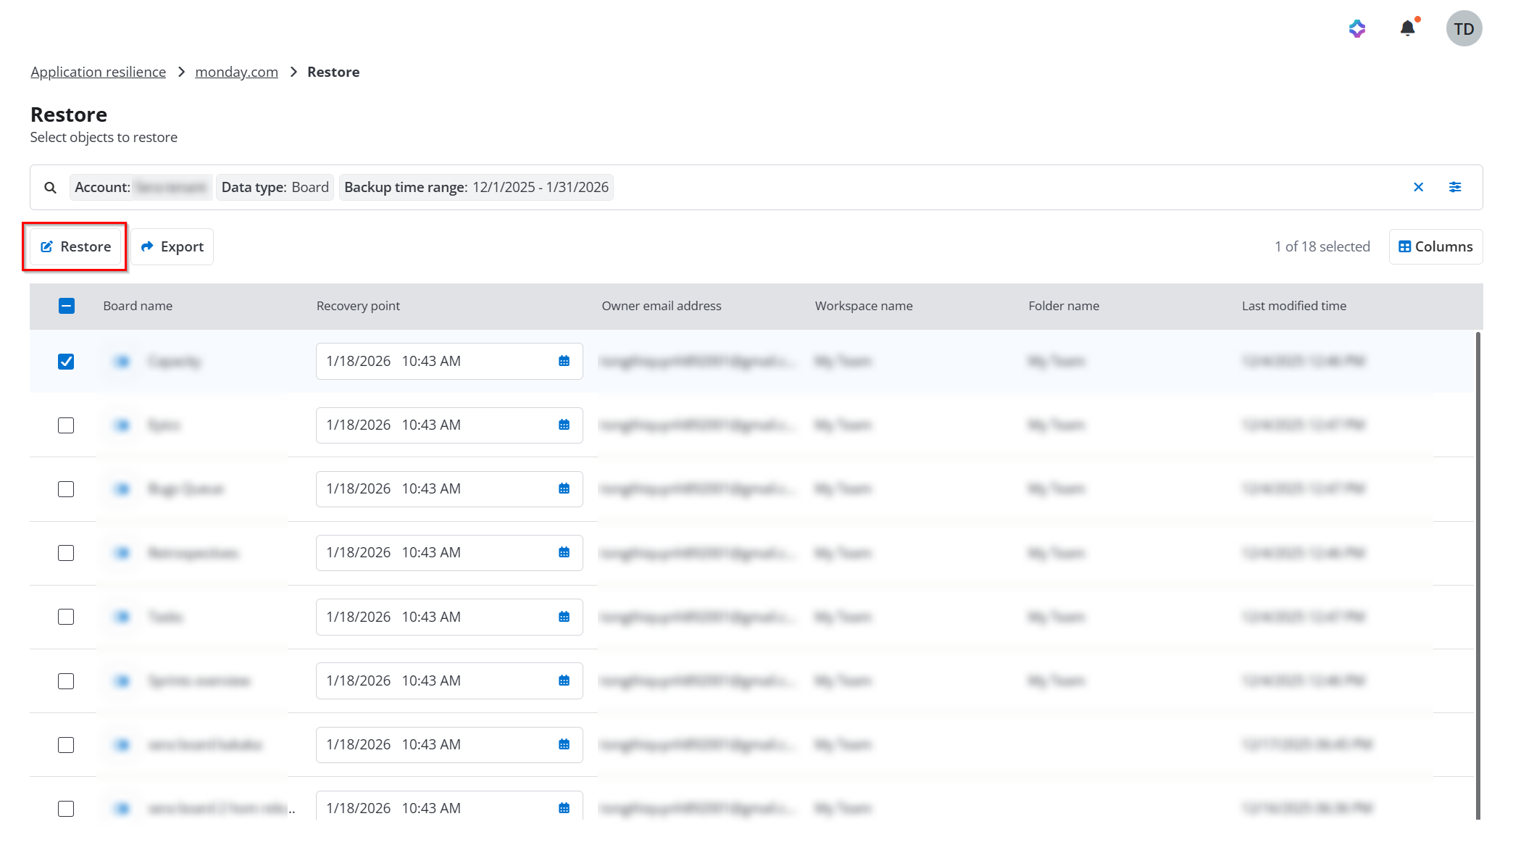Go to Application resilience breadcrumb

coord(98,72)
